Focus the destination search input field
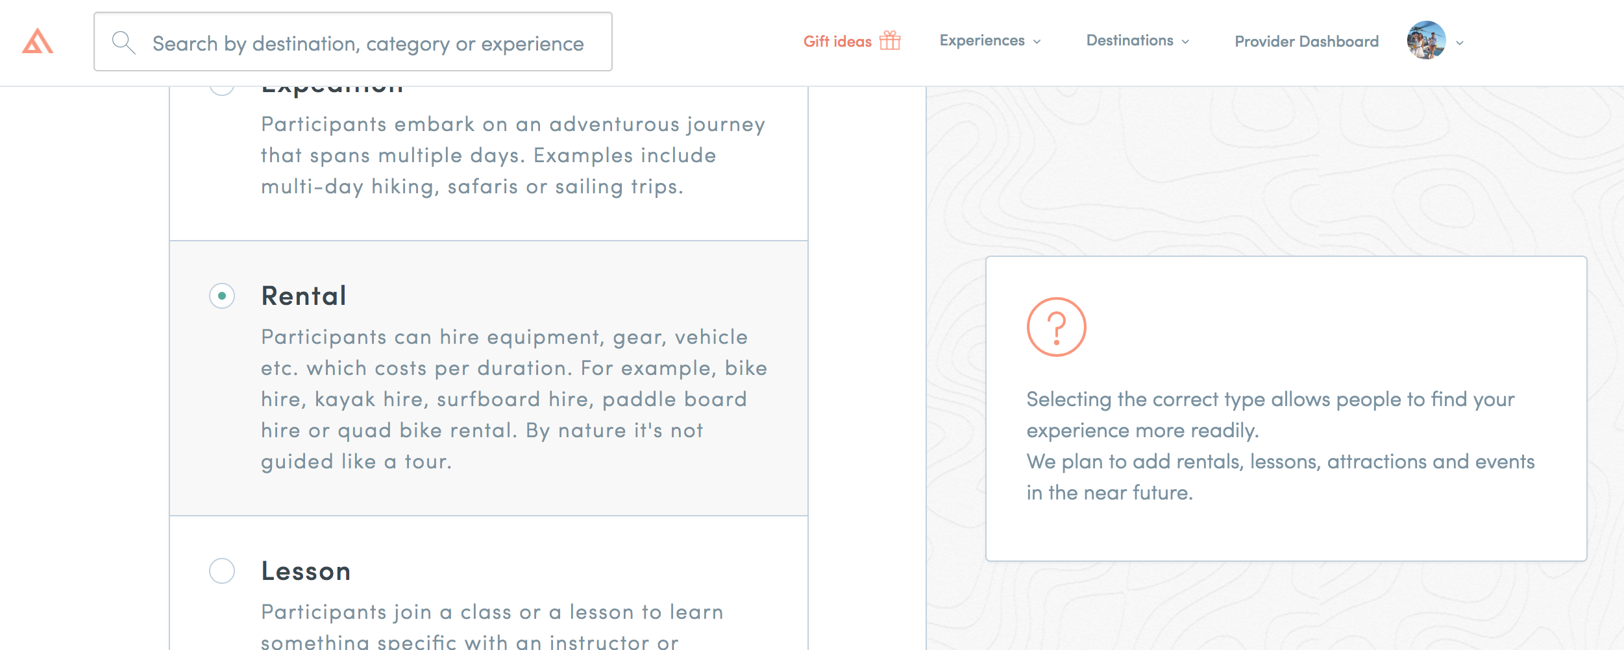1624x650 pixels. point(353,42)
